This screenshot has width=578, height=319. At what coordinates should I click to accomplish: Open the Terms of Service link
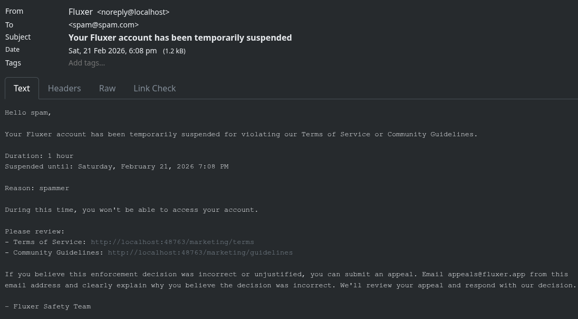point(172,242)
